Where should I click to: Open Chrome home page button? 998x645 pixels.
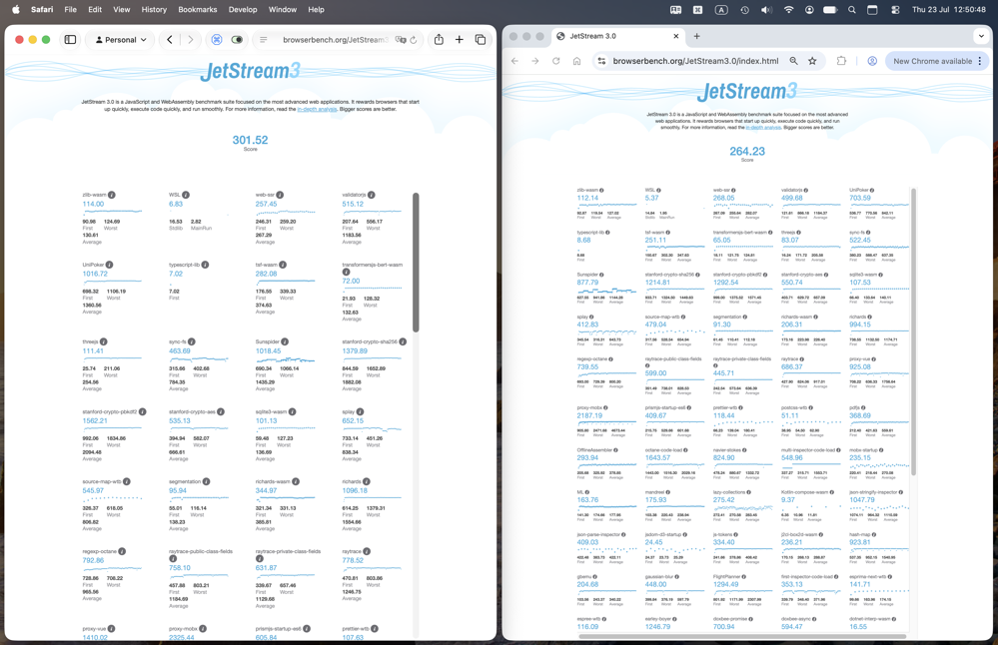[x=576, y=61]
